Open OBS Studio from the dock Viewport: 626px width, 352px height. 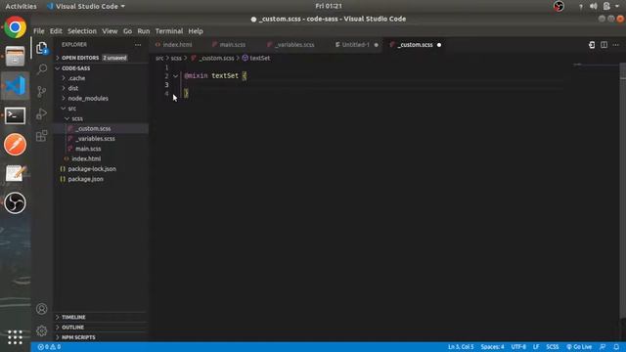(x=16, y=202)
